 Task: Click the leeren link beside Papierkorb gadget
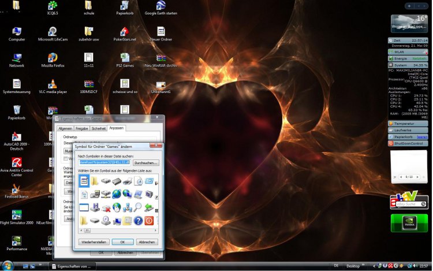point(422,137)
